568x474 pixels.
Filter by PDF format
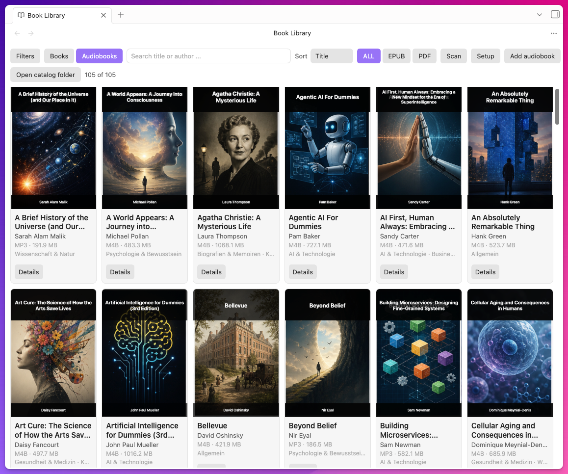425,56
